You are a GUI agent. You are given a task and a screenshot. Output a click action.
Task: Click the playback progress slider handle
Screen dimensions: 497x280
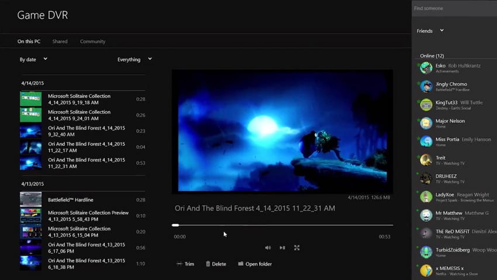click(x=175, y=225)
